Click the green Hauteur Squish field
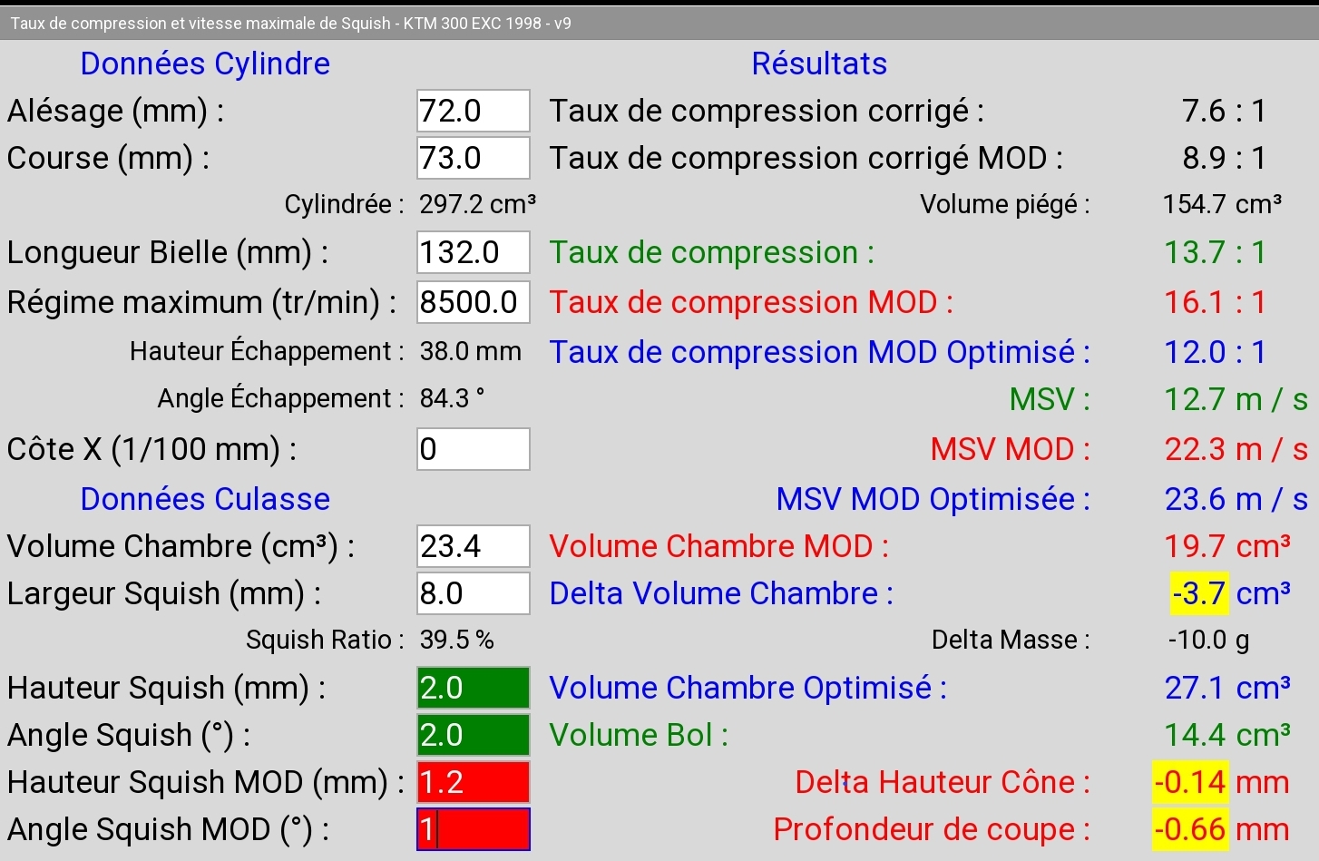 473,688
